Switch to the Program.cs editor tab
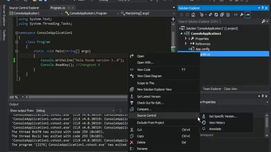Image resolution: width=271 pixels, height=152 pixels. point(58,8)
